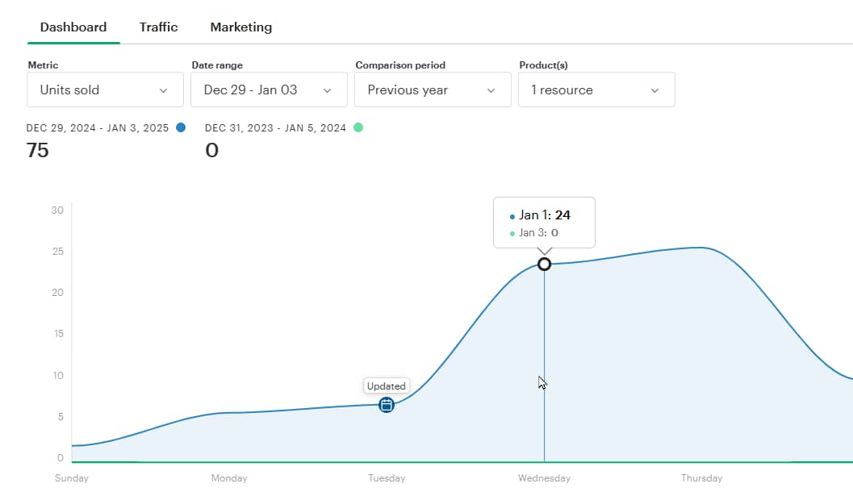The width and height of the screenshot is (853, 496).
Task: Switch to the Traffic tab
Action: (158, 27)
